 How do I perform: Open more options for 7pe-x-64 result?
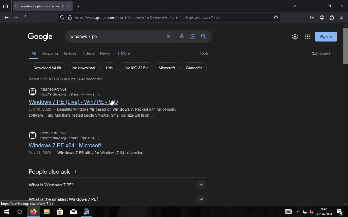99,138
